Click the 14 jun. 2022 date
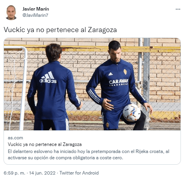 (42, 173)
